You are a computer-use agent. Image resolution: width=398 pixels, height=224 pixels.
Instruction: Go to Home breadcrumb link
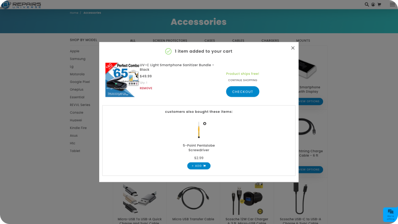click(x=74, y=13)
